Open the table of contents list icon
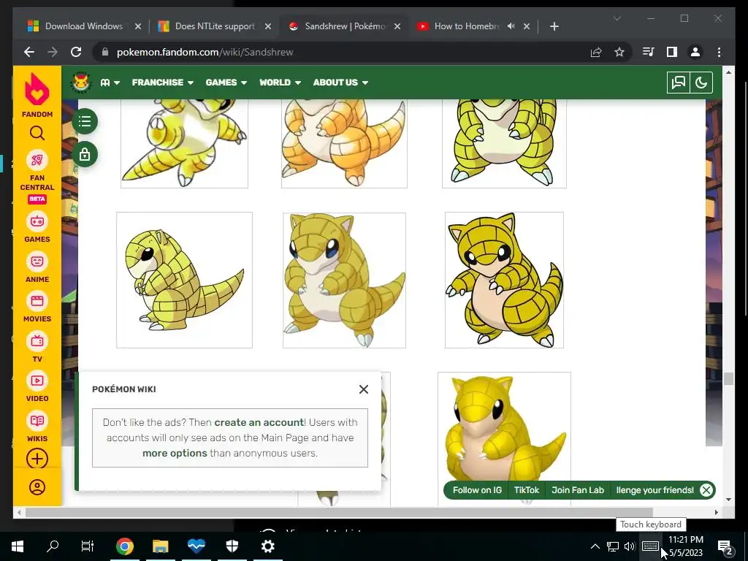Screen dimensions: 748x561 pos(85,121)
